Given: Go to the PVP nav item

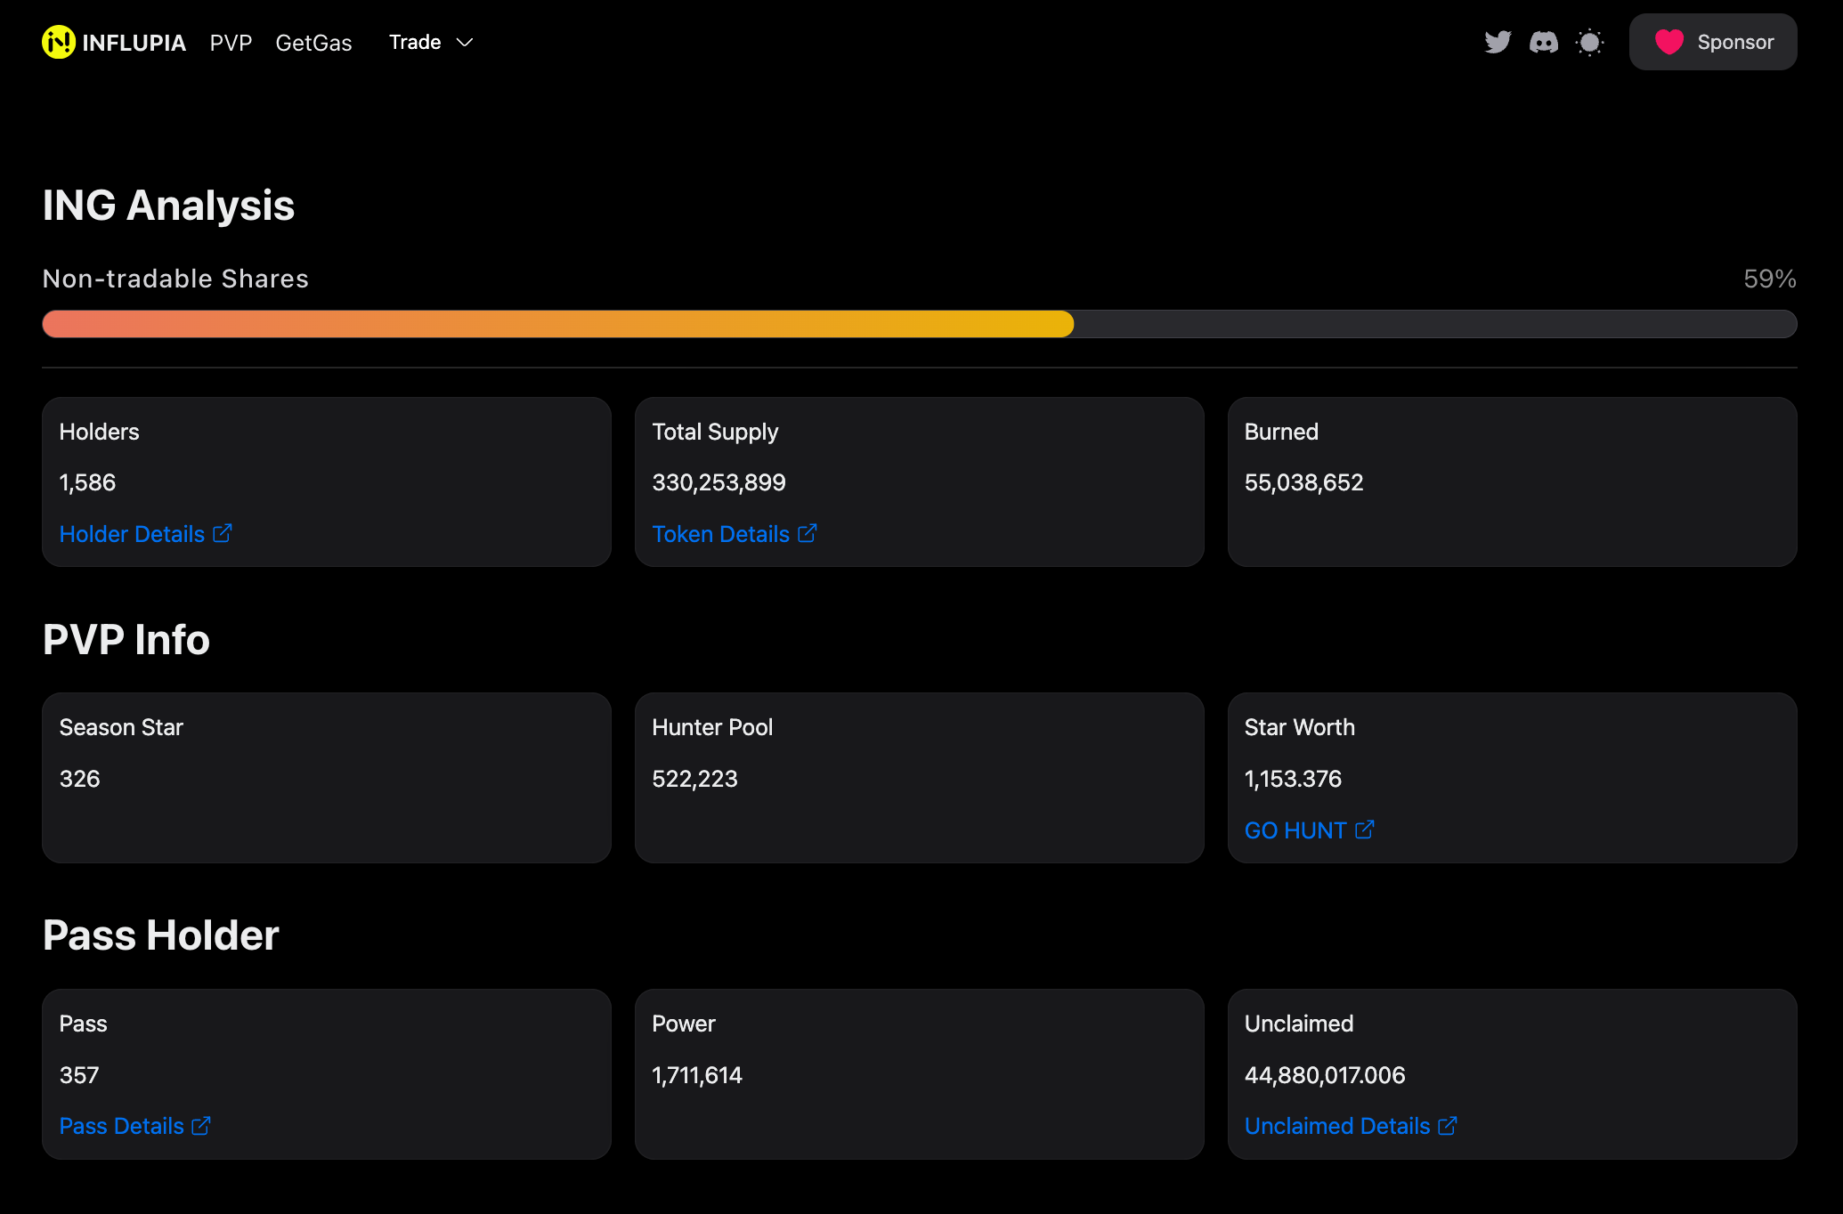Looking at the screenshot, I should tap(231, 43).
